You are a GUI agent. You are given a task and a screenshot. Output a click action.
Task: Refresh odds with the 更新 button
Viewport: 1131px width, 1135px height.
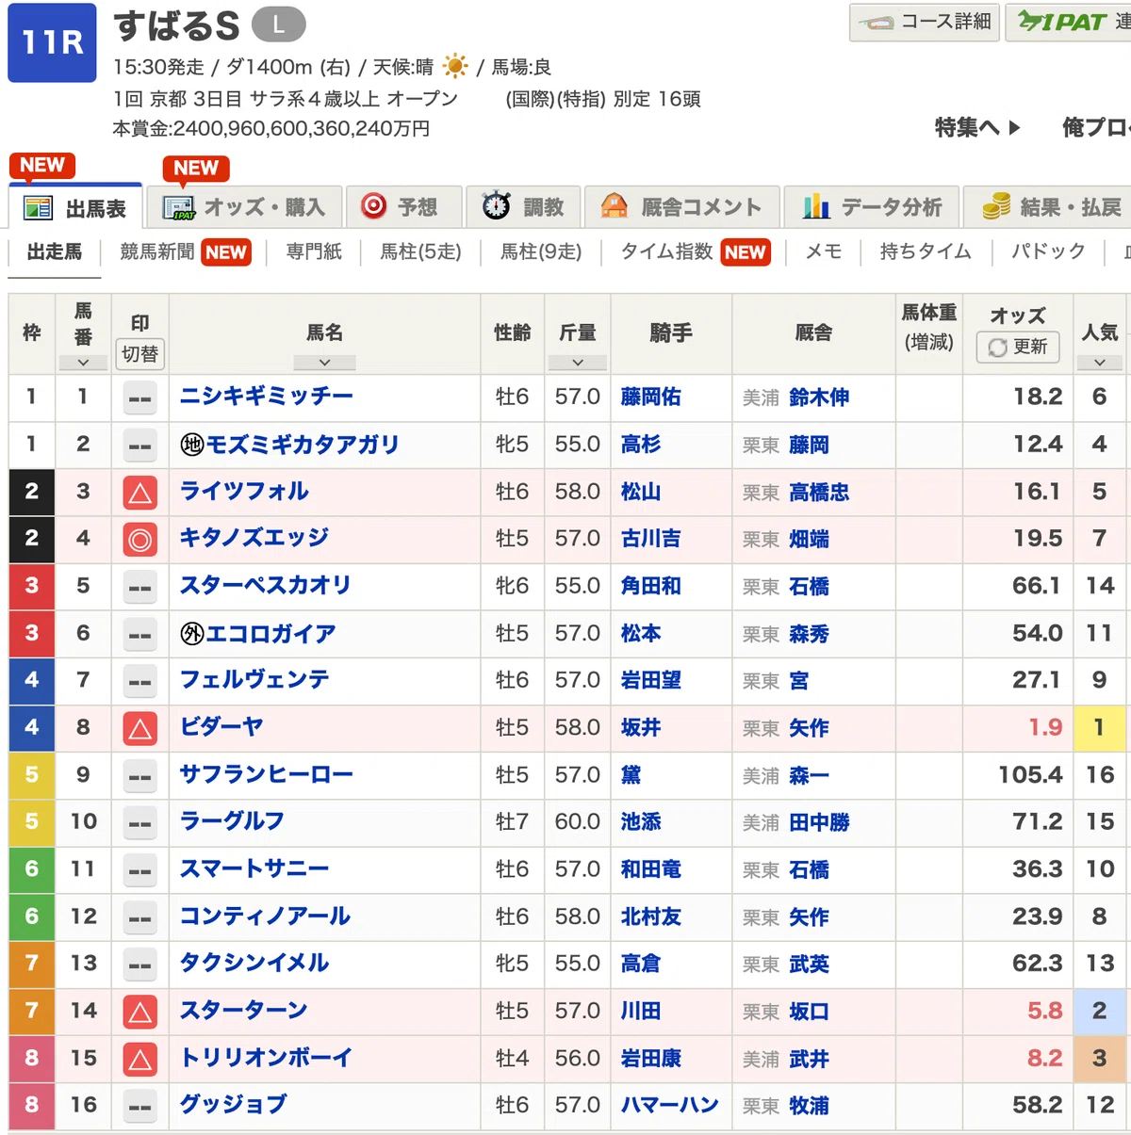coord(1017,347)
